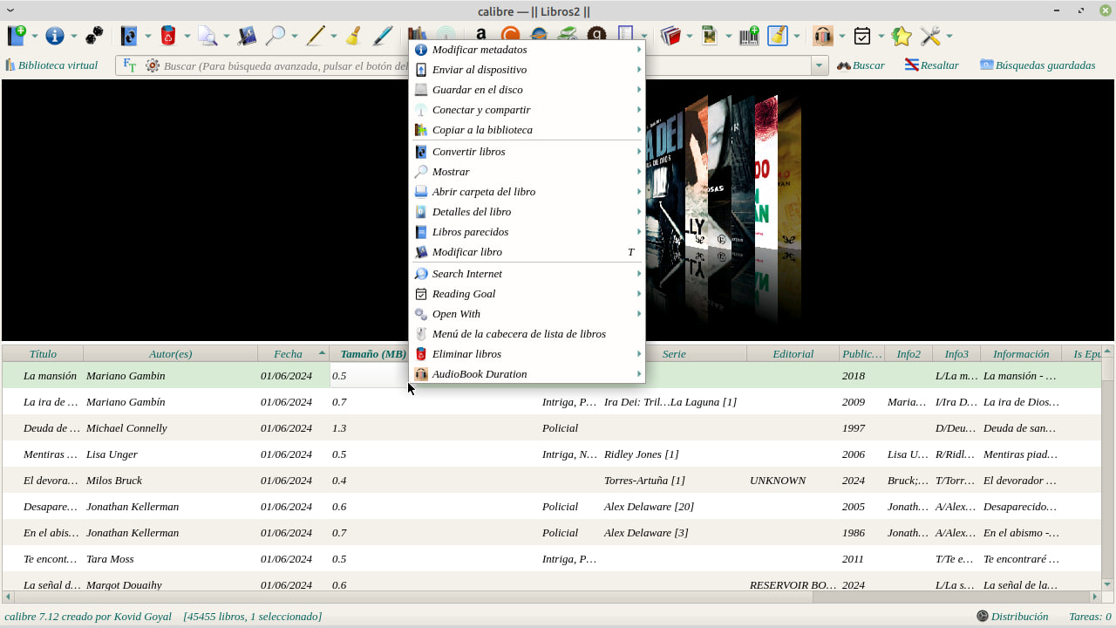Click the full-text search FT icon
The image size is (1116, 628).
[x=130, y=65]
